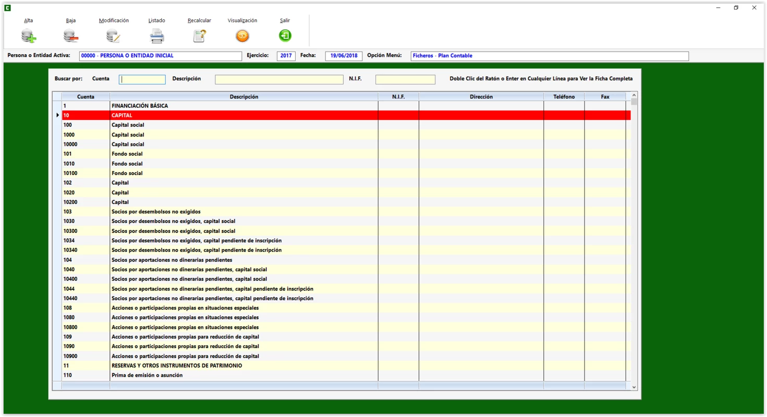The height and width of the screenshot is (417, 767).
Task: Select the highlighted row 10 CAPITAL
Action: [x=346, y=115]
